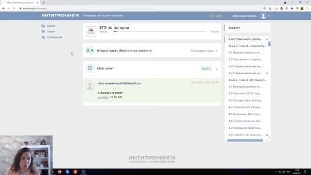The height and width of the screenshot is (175, 311).
Task: Stop page loading button in browser
Action: (14, 9)
